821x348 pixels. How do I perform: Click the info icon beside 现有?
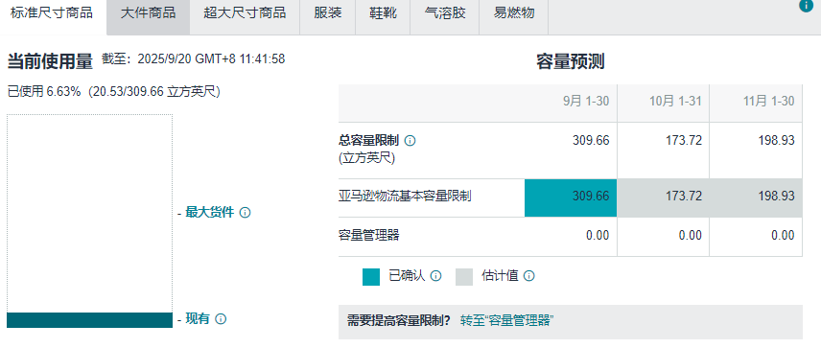tap(221, 319)
